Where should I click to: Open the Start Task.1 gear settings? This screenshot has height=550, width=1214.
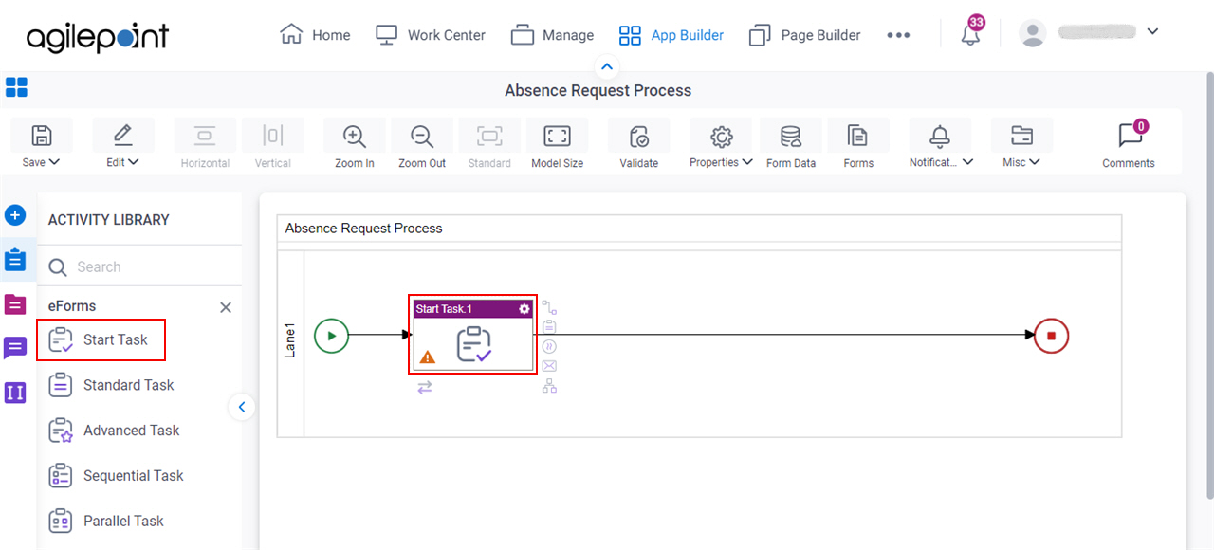coord(524,309)
